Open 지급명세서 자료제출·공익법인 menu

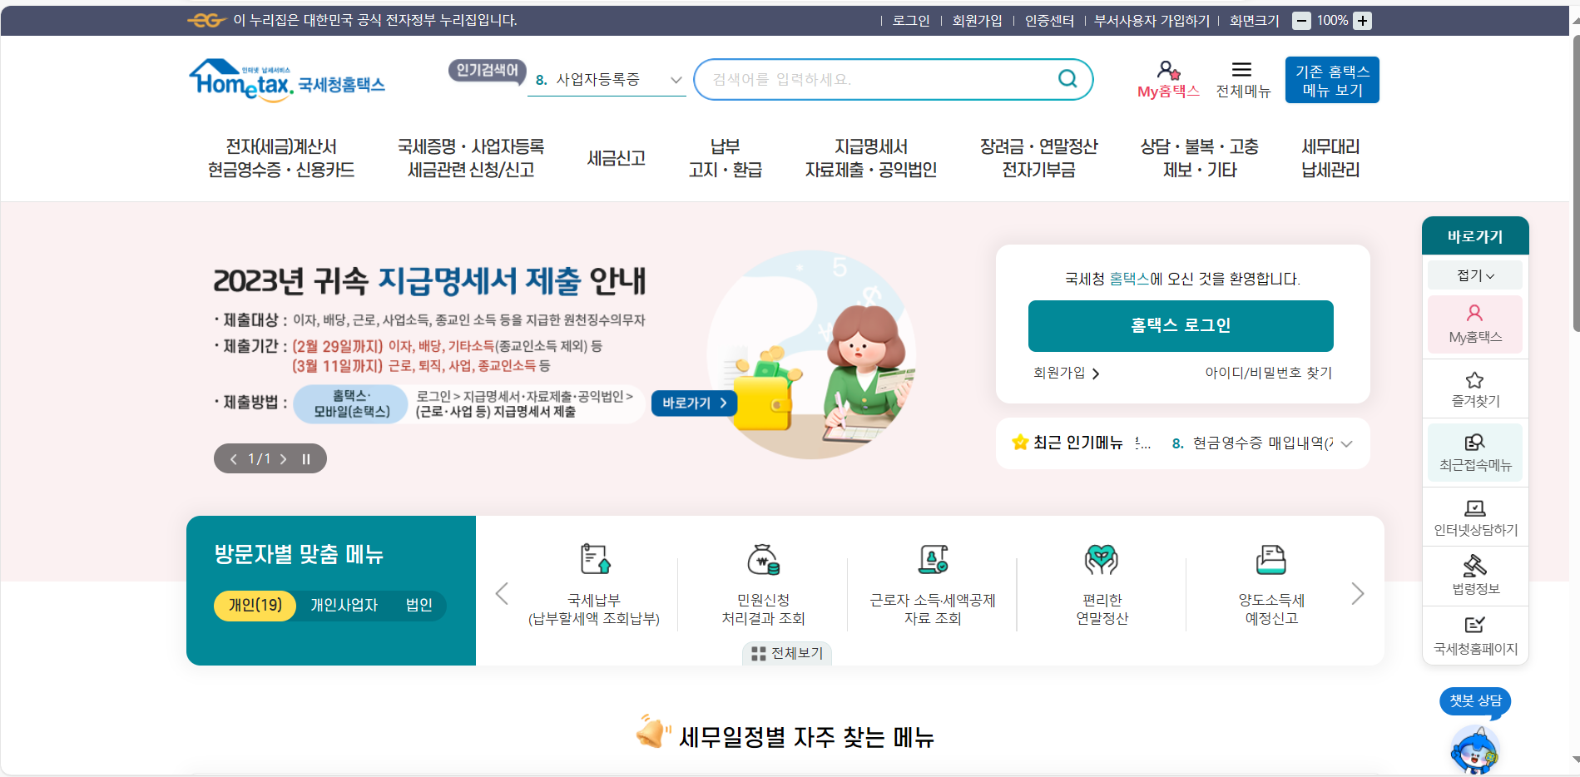click(x=871, y=158)
